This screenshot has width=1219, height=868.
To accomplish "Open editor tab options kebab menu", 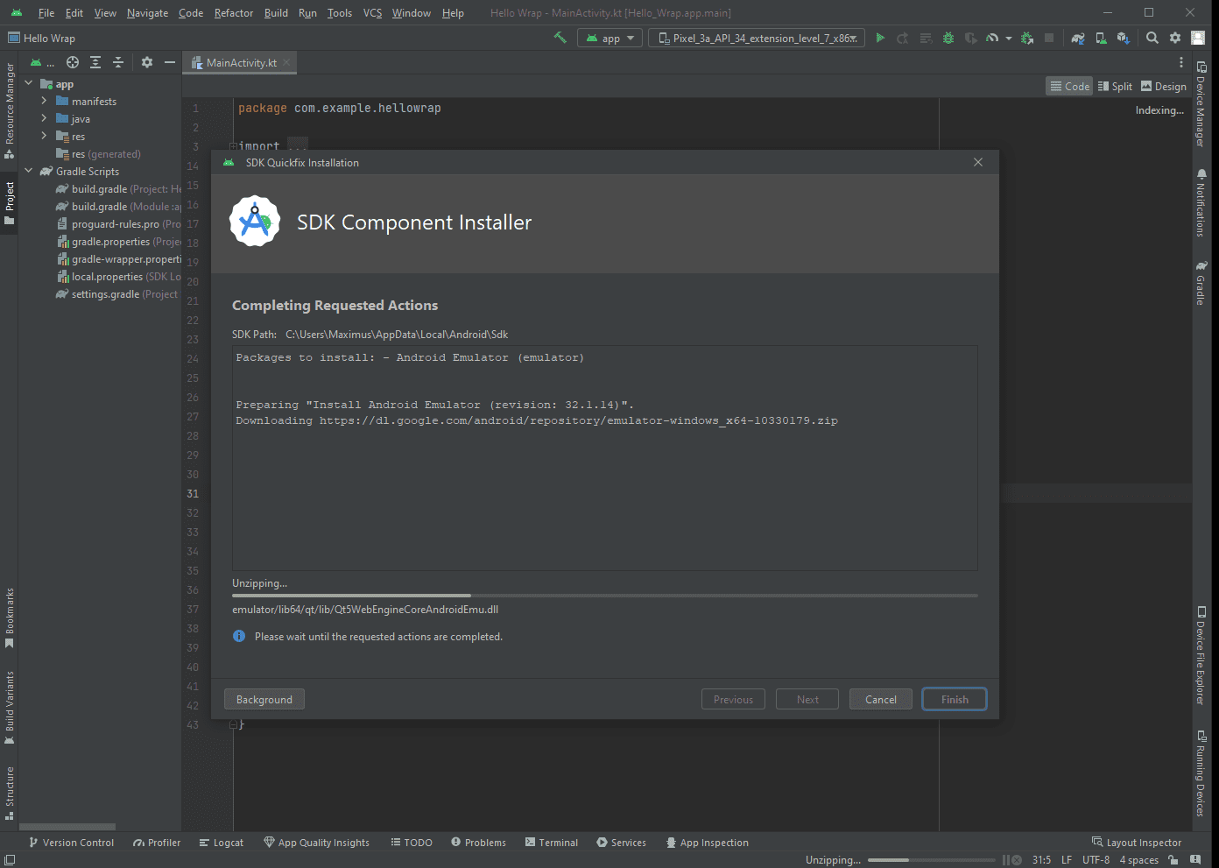I will point(1181,62).
